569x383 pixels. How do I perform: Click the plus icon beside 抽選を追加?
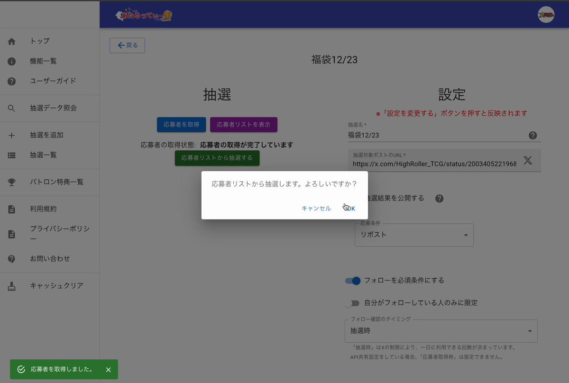12,135
